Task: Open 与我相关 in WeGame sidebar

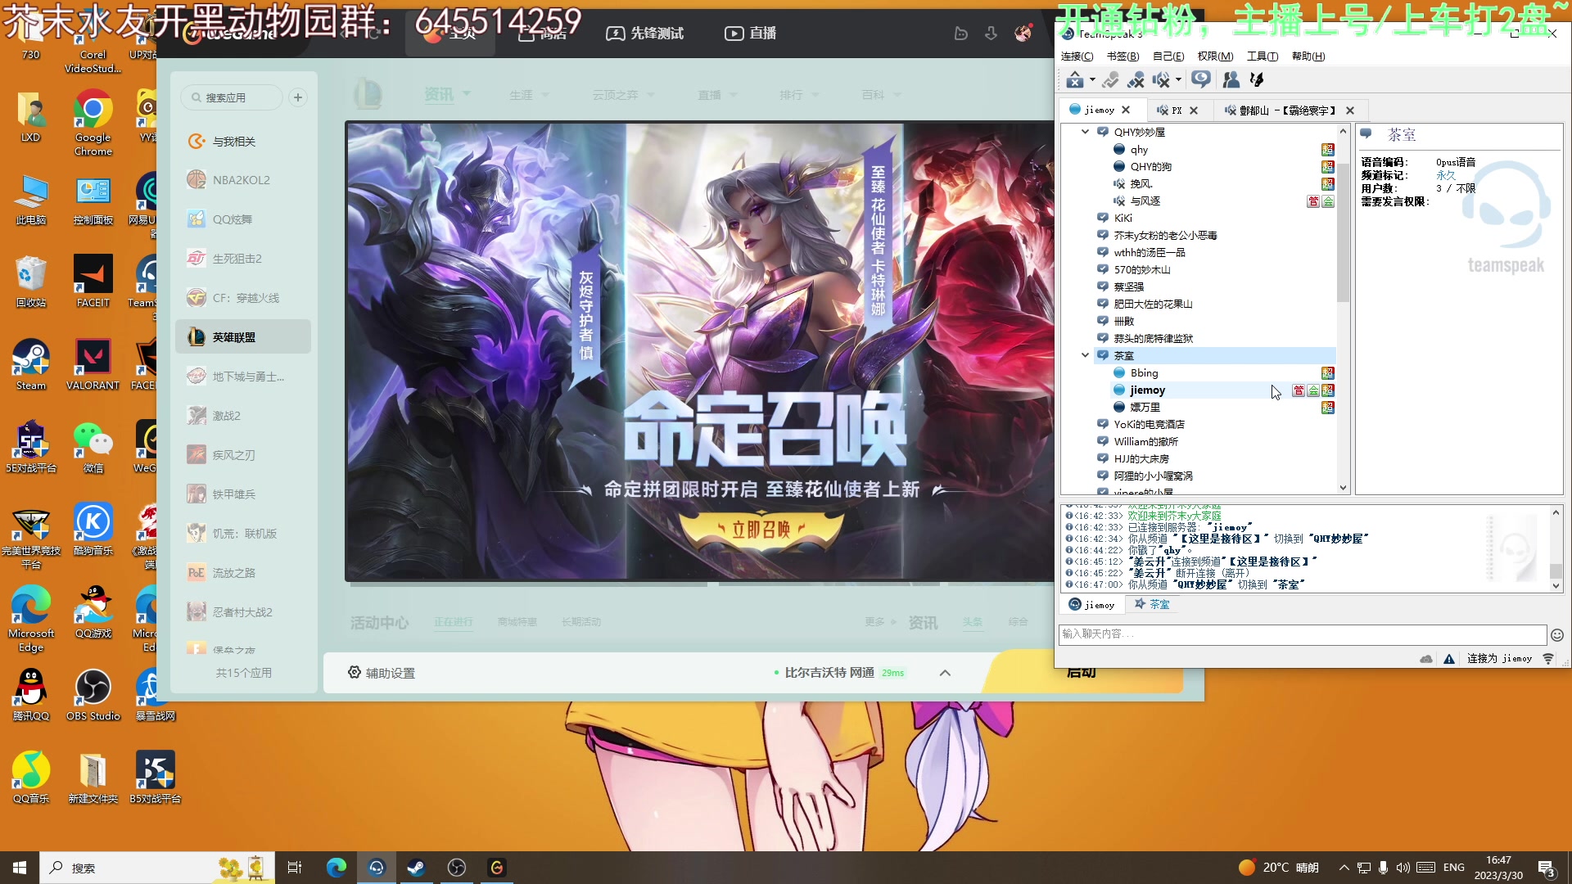Action: pos(243,142)
